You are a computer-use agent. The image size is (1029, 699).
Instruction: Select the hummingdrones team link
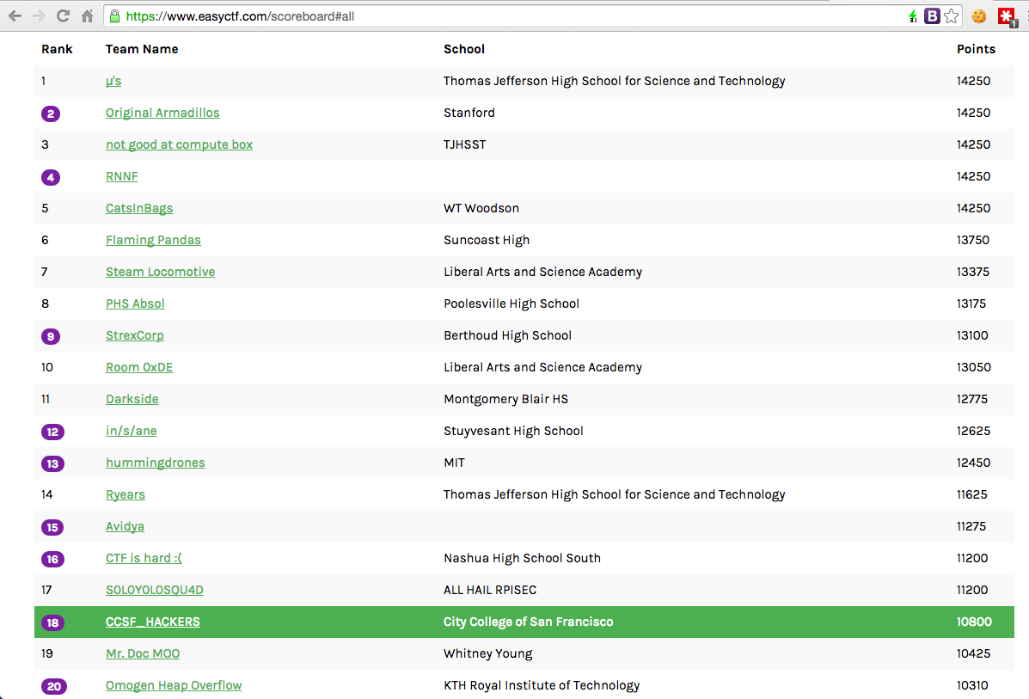[156, 463]
